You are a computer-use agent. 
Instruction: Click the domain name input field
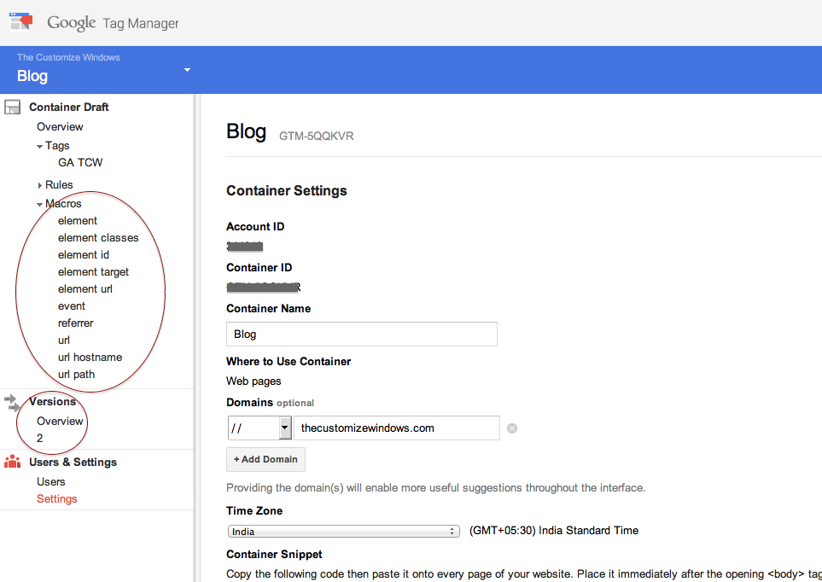[396, 428]
